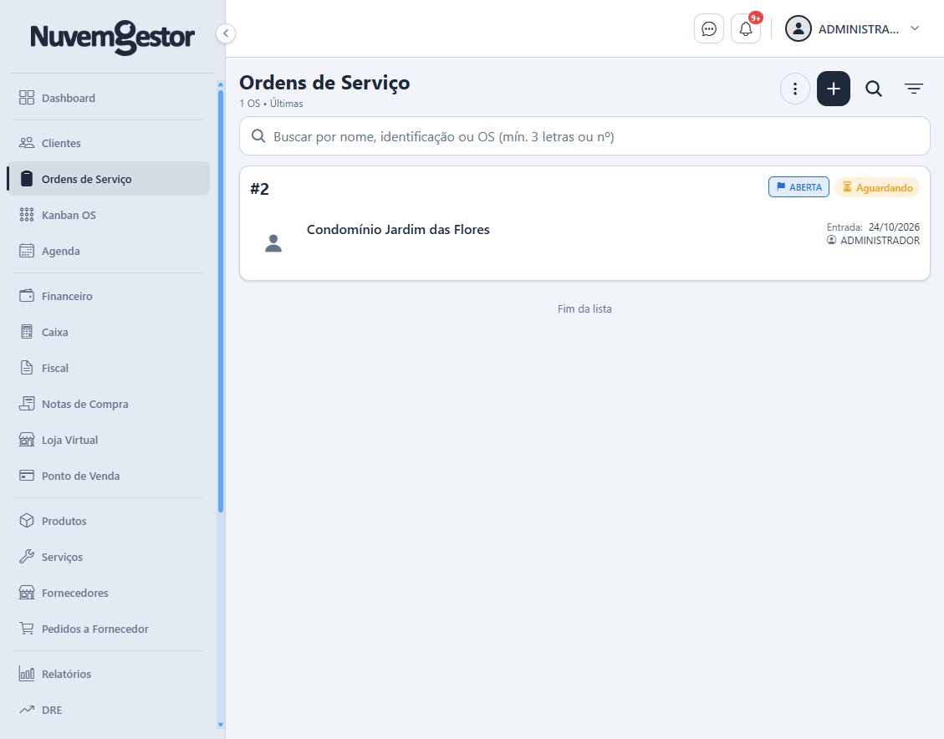Click the ABERTA status badge

click(799, 187)
